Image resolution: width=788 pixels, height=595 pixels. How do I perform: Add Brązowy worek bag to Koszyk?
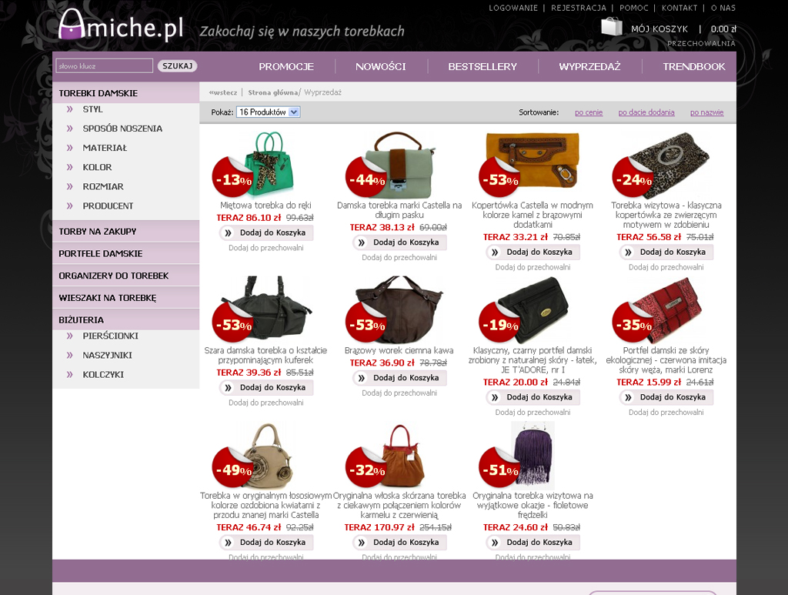(399, 378)
